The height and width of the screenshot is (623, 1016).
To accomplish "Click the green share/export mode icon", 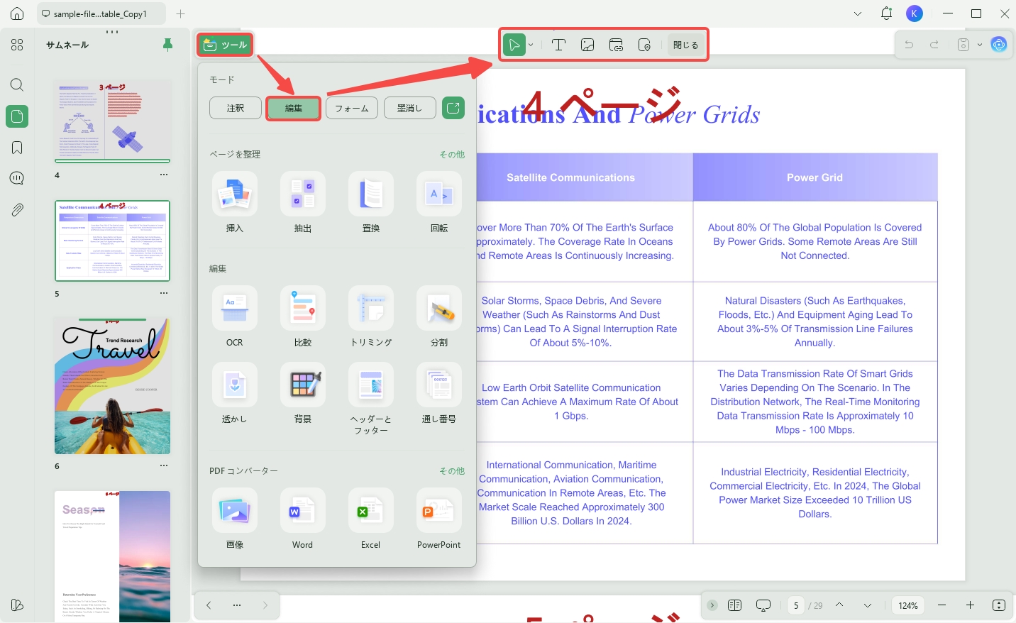I will click(x=453, y=108).
